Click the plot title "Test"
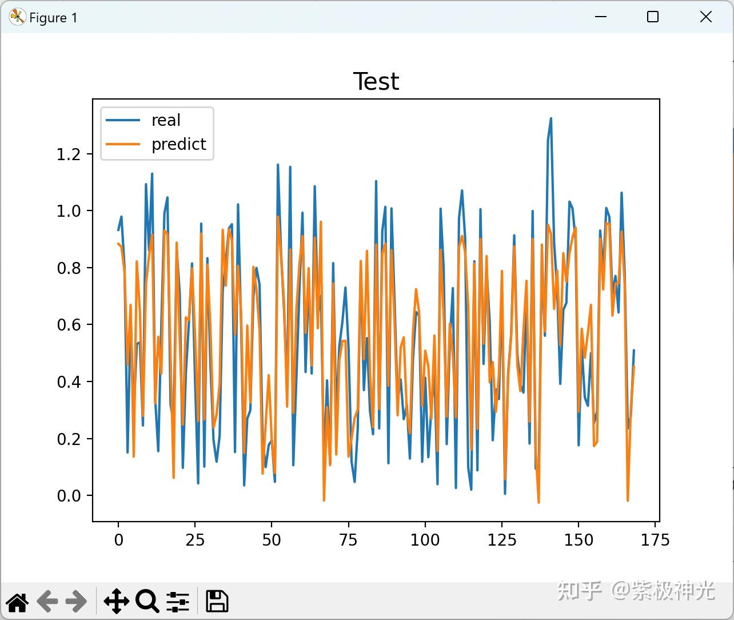Image resolution: width=734 pixels, height=620 pixels. (x=376, y=82)
